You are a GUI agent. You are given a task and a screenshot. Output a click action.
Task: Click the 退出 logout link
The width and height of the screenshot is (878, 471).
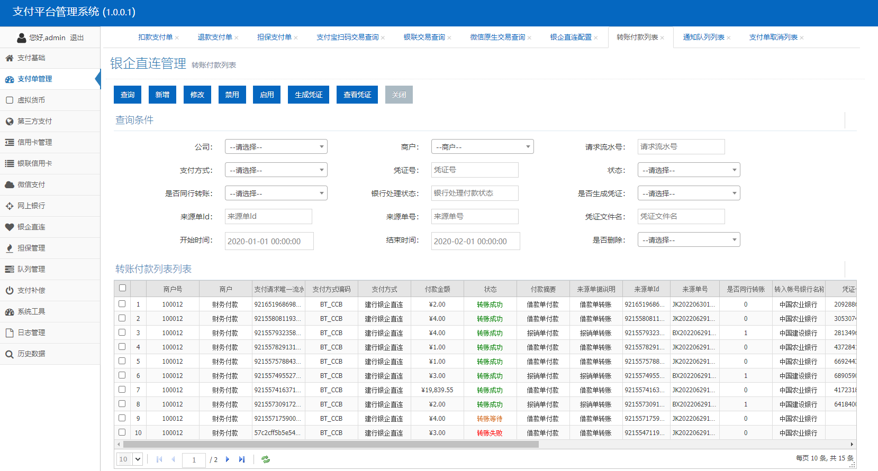point(77,38)
